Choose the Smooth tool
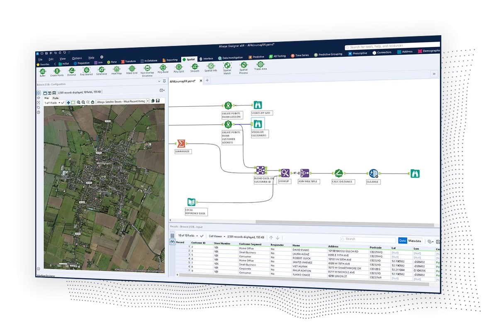 (195, 67)
